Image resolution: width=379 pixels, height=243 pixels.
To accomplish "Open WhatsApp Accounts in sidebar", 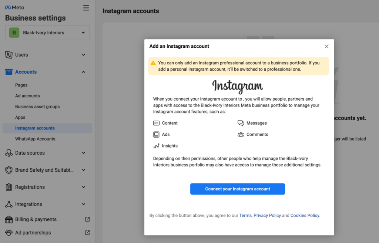I will 35,139.
